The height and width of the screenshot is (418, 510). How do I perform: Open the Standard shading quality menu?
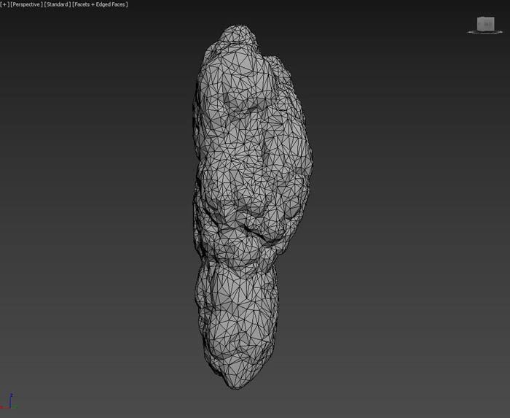coord(57,4)
